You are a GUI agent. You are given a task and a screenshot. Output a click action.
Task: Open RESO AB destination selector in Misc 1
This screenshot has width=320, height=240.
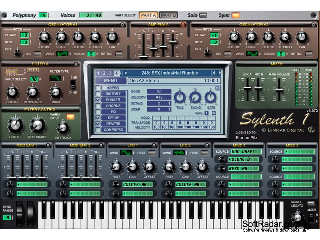[x=244, y=169]
